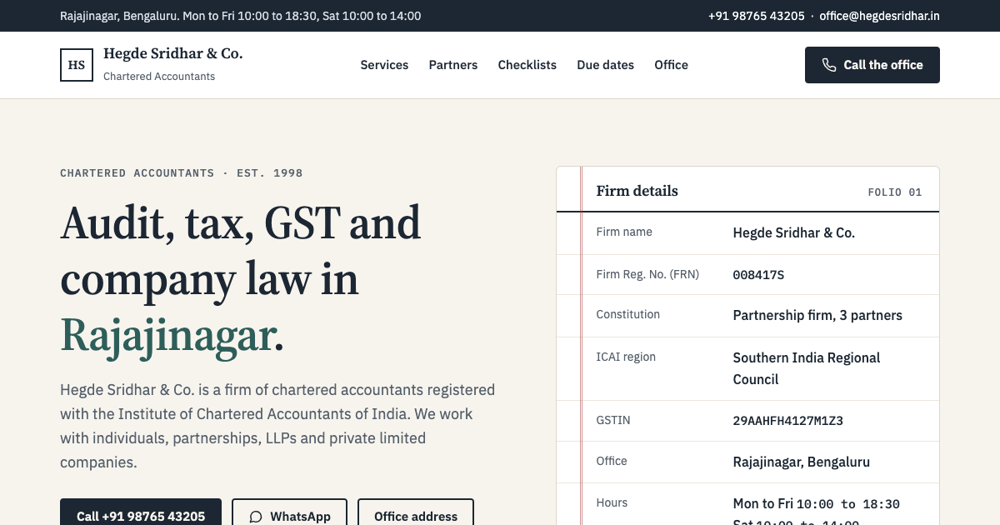Click the Partnership firm, 3 partners value
The height and width of the screenshot is (525, 1000).
pyautogui.click(x=817, y=315)
